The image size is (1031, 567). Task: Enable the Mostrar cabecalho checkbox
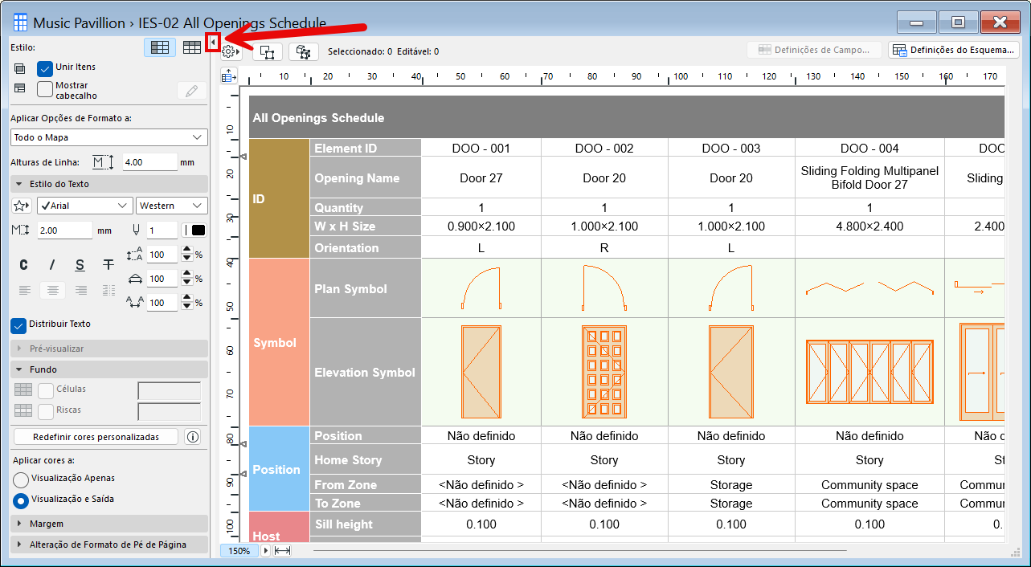point(46,89)
